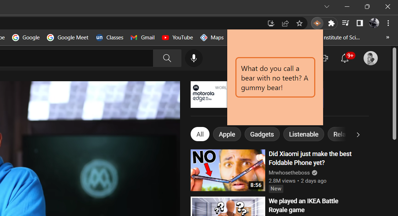Open your YouTube account avatar

pos(370,58)
